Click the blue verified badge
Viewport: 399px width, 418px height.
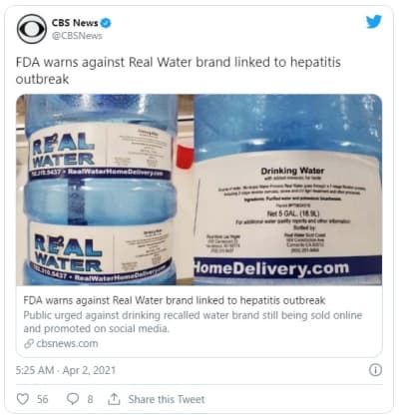pos(106,23)
